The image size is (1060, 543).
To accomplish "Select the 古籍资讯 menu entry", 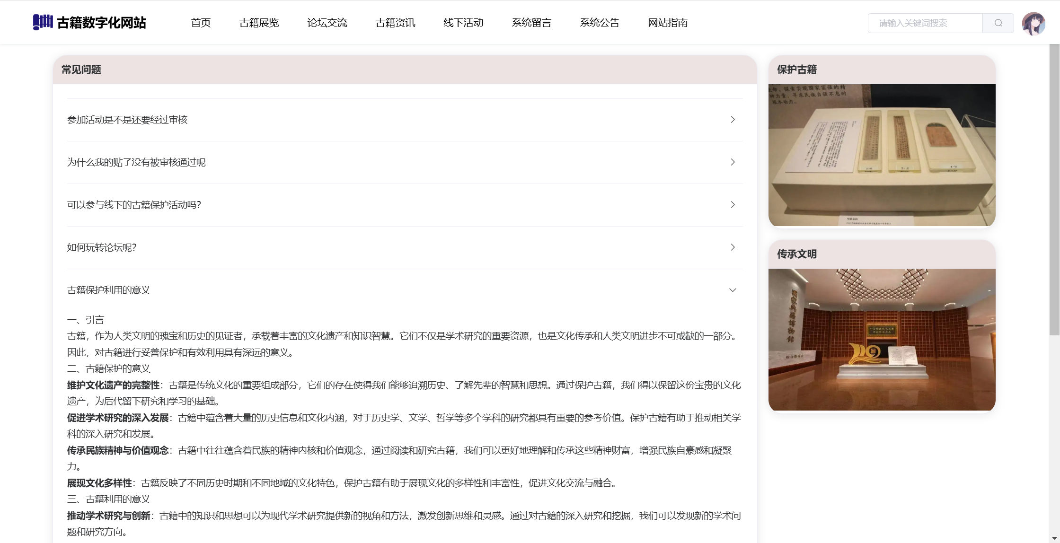I will 395,23.
